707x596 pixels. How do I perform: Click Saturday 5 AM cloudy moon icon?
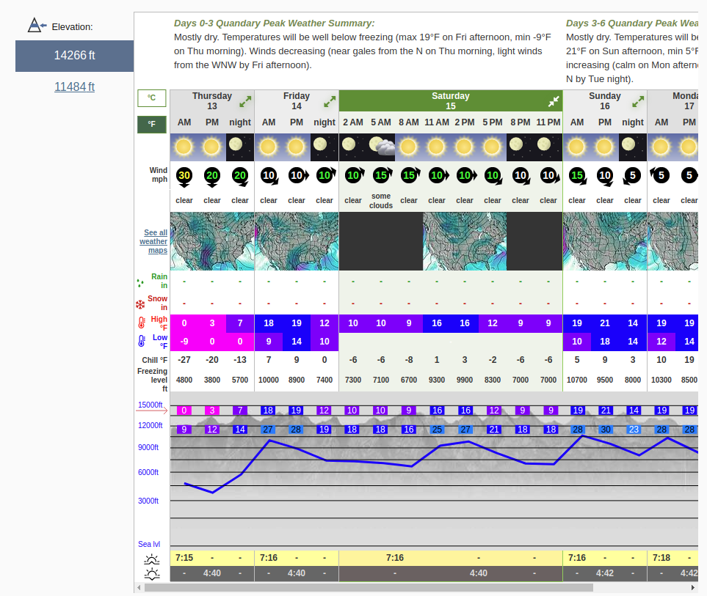pyautogui.click(x=381, y=147)
